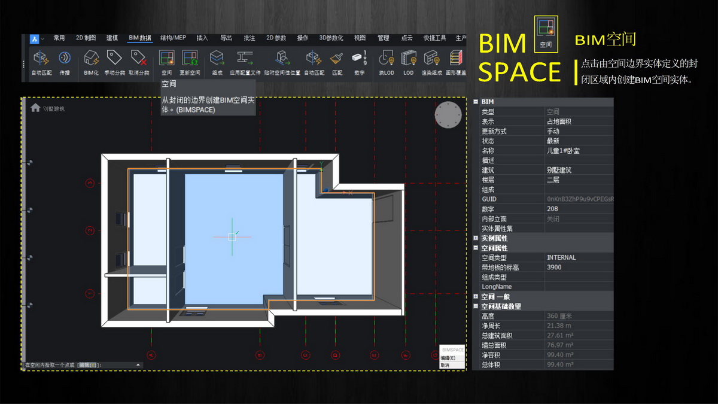Click the 表示 value 占地面积
The image size is (718, 404).
click(x=579, y=121)
